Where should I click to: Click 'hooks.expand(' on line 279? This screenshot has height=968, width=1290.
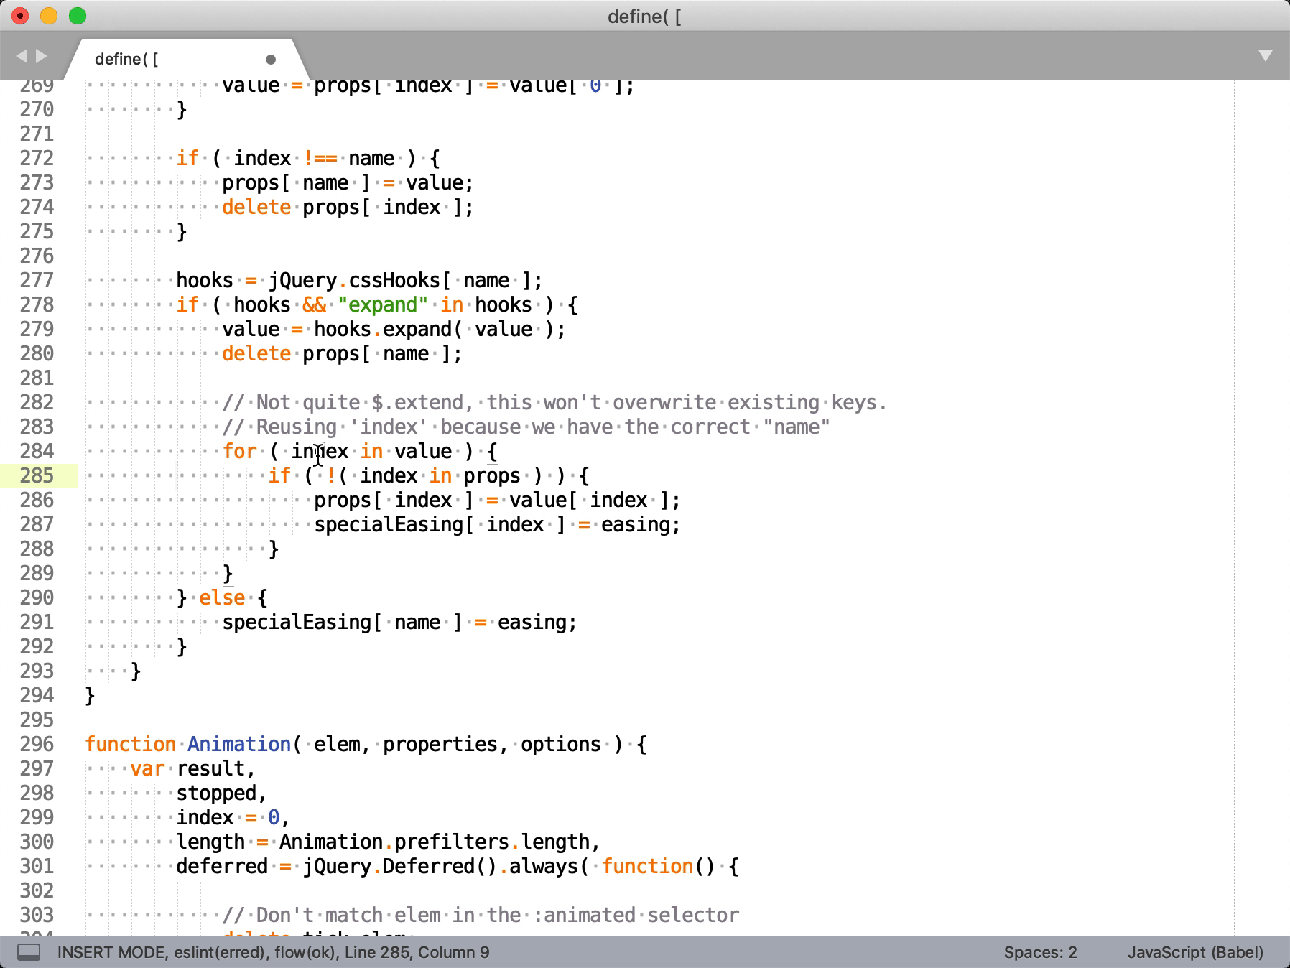point(389,329)
